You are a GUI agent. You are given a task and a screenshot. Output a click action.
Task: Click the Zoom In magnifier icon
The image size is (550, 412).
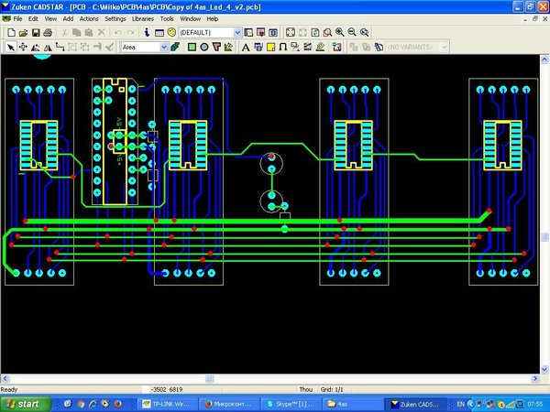(339, 33)
